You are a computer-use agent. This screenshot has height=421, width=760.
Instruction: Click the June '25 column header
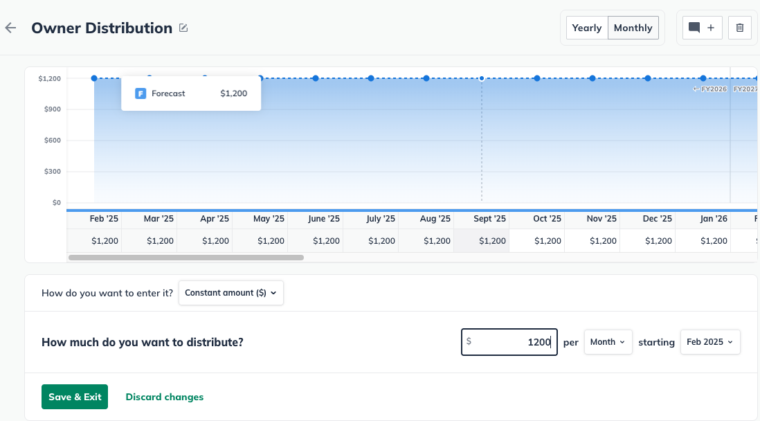pyautogui.click(x=324, y=219)
